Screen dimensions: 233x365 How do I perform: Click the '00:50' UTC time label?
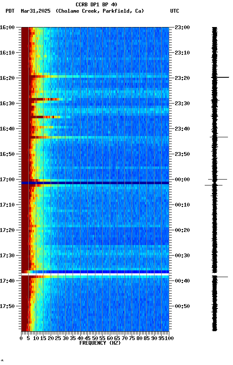pyautogui.click(x=182, y=306)
